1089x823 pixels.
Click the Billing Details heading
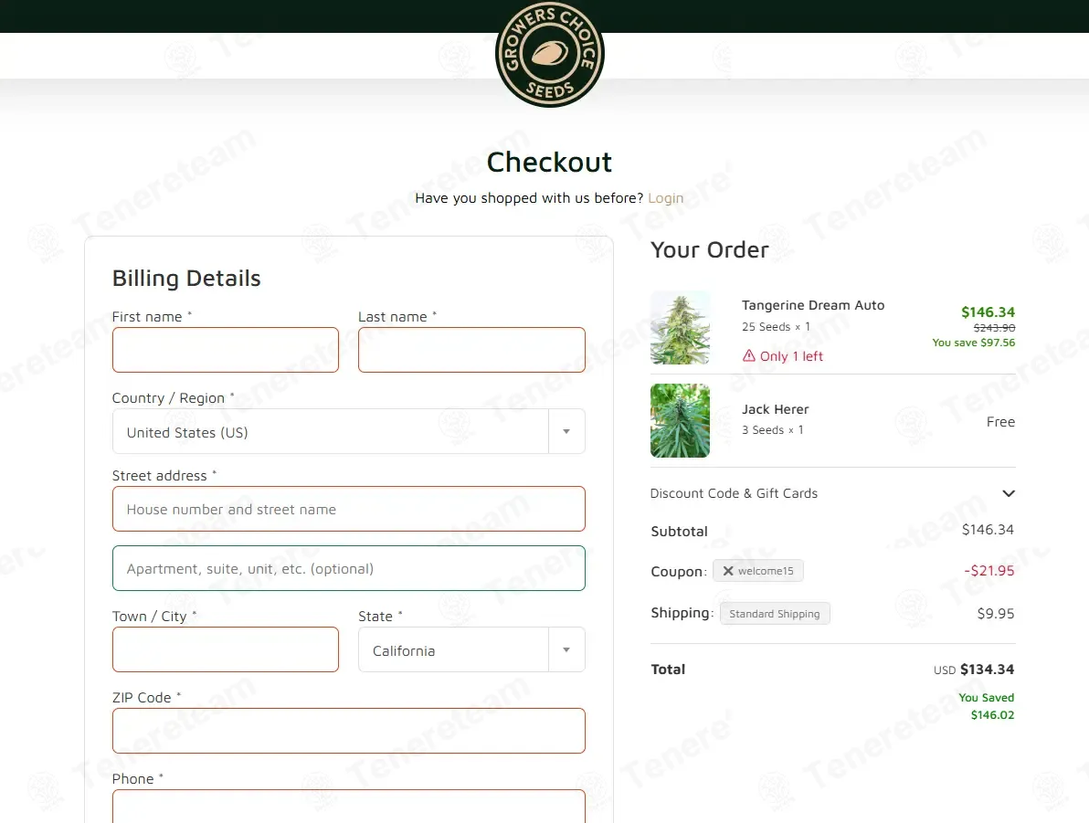tap(186, 278)
